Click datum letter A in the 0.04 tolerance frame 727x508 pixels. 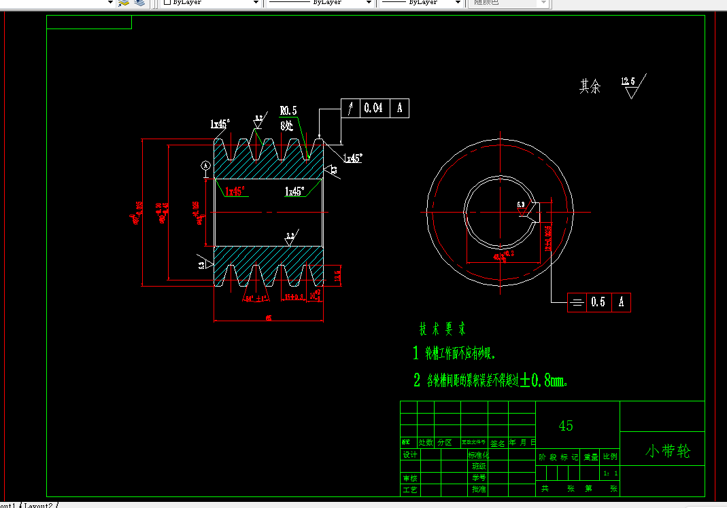pos(400,108)
